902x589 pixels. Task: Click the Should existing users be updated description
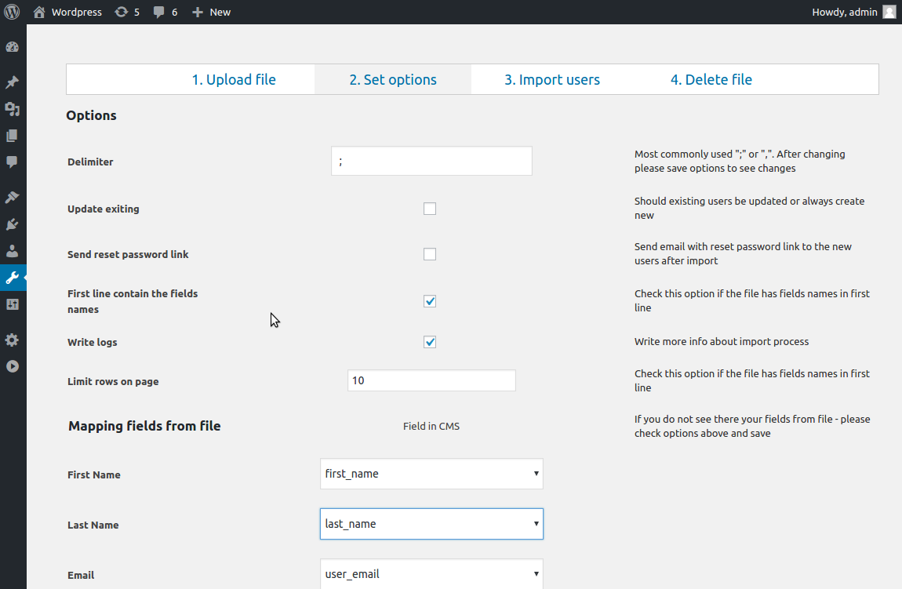point(749,208)
